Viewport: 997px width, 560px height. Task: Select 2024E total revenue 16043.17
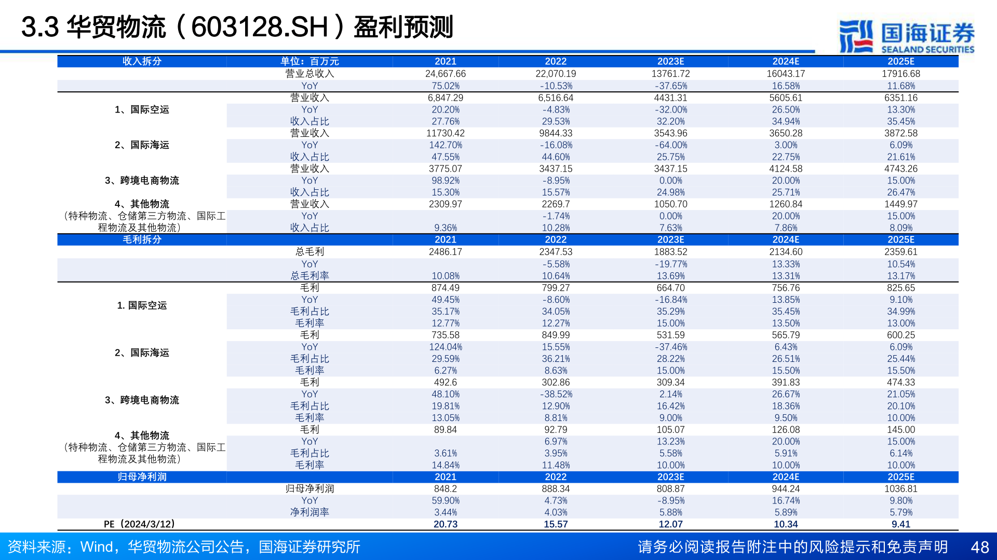(786, 74)
